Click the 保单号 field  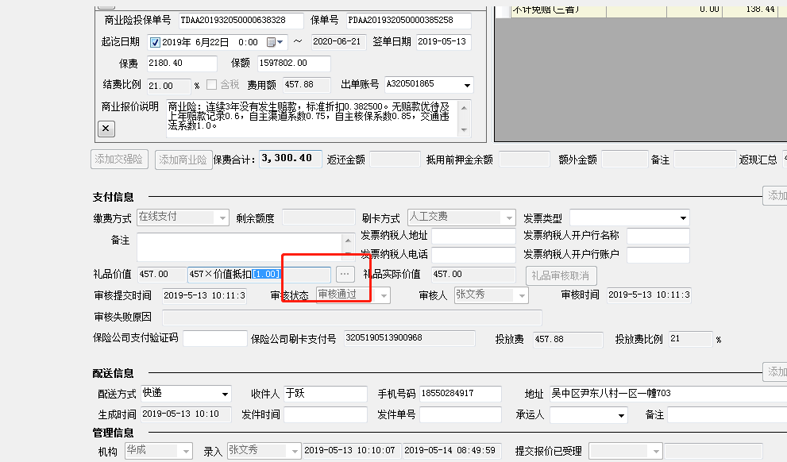[x=408, y=21]
